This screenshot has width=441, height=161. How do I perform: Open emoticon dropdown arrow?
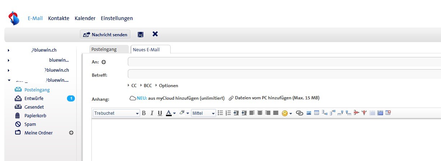coord(291,113)
